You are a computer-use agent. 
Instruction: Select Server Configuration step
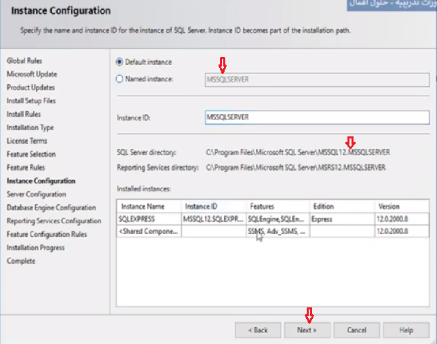tap(36, 194)
